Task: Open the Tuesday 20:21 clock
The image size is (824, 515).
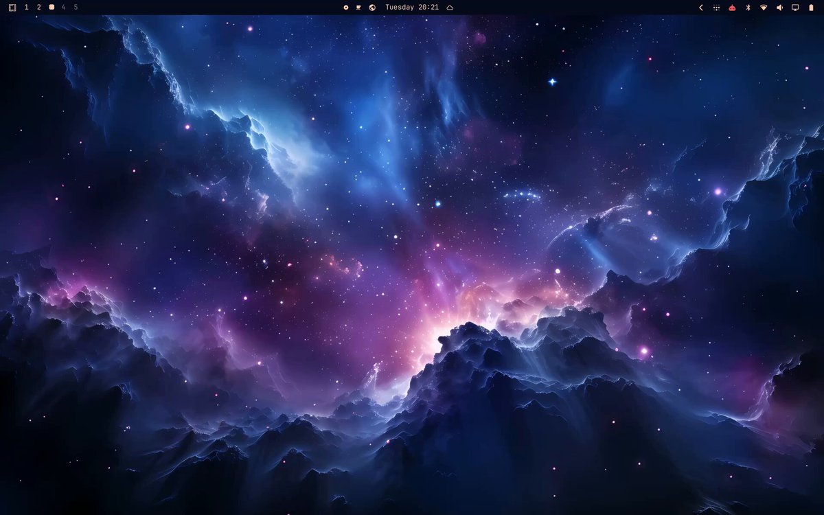Action: coord(412,8)
